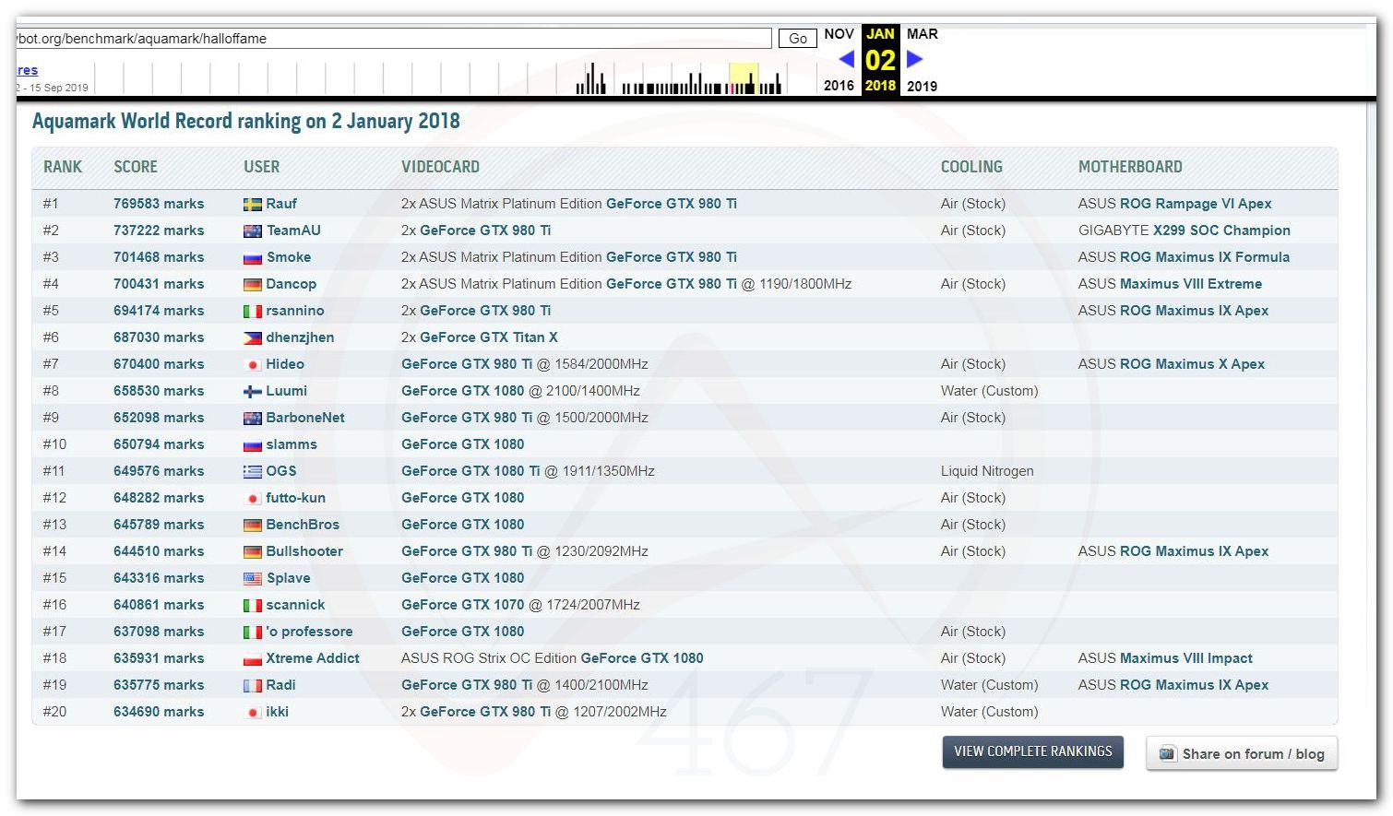Image resolution: width=1393 pixels, height=816 pixels.
Task: Click the Greek flag beside OGS
Action: point(252,472)
